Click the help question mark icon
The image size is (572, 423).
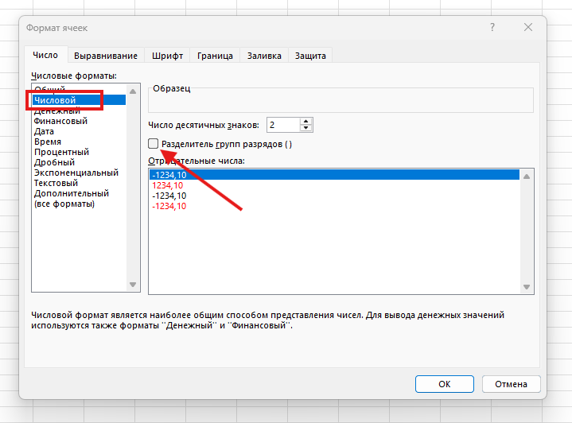click(493, 28)
